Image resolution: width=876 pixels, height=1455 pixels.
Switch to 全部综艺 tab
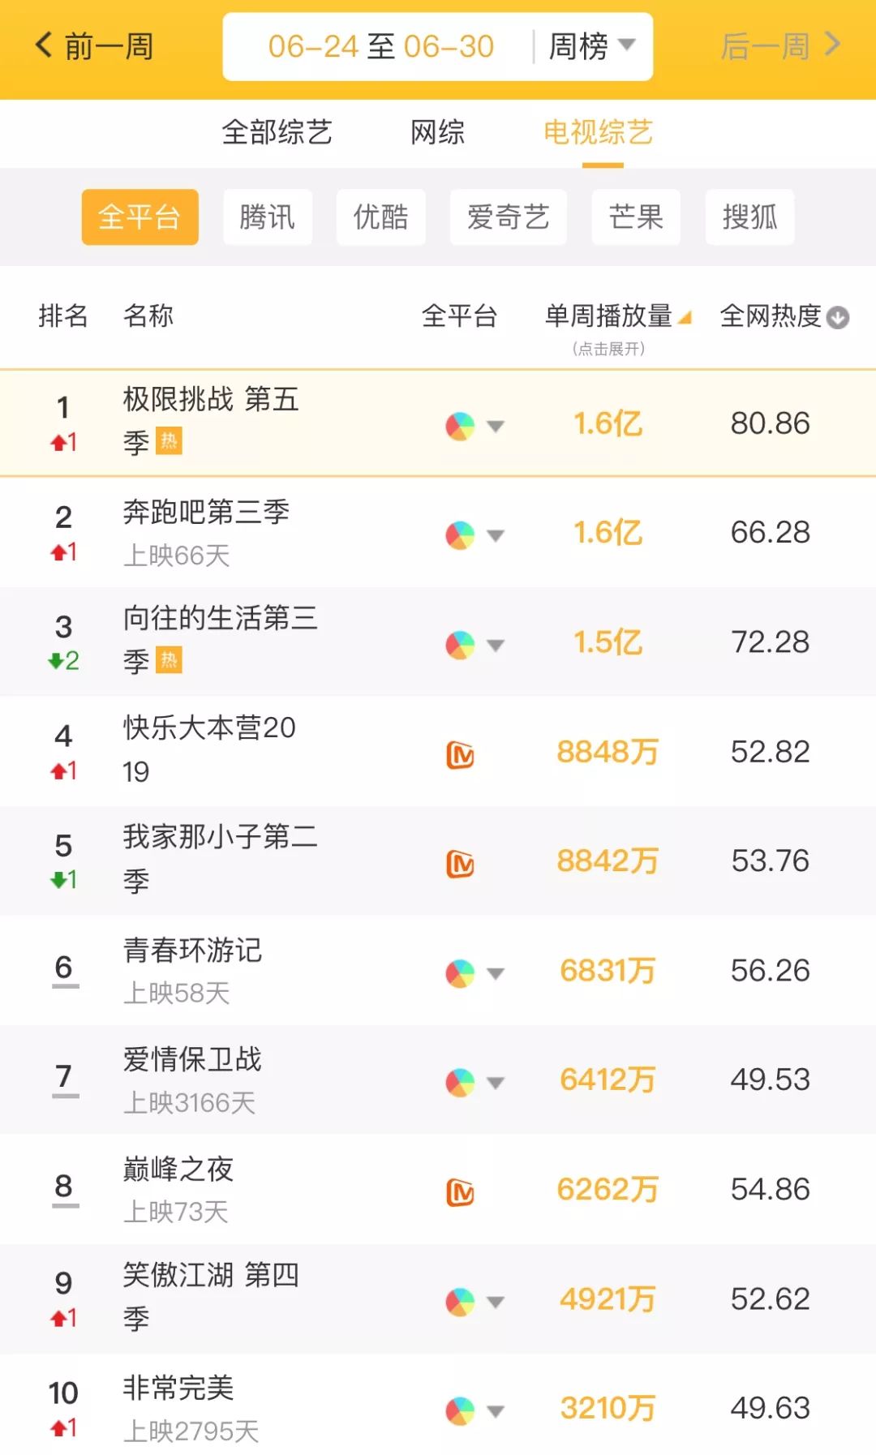(277, 132)
